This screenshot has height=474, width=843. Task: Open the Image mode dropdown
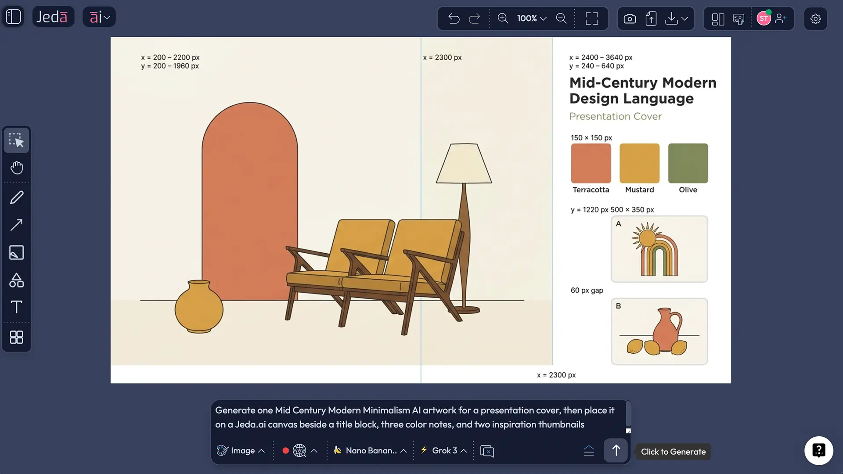coord(241,451)
